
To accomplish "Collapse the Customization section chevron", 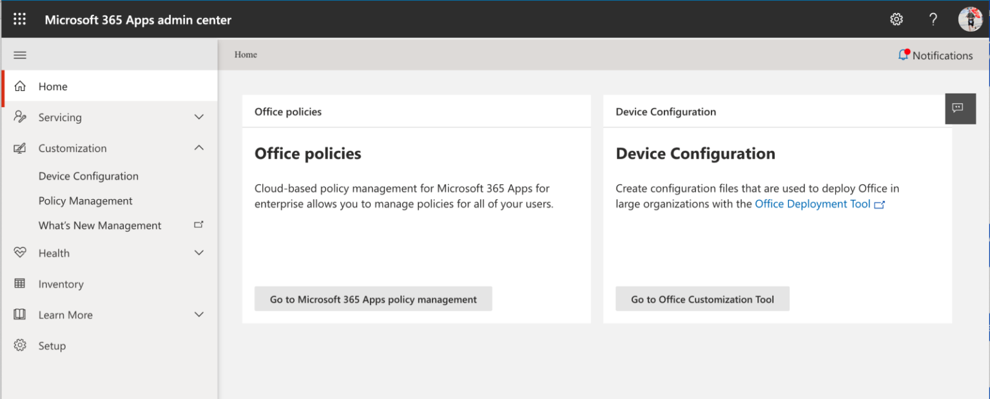I will tap(199, 148).
